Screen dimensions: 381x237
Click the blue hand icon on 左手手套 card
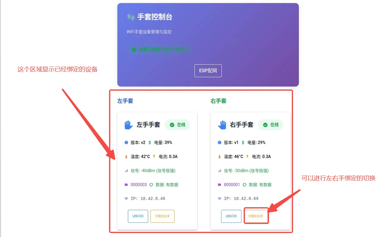click(x=128, y=125)
